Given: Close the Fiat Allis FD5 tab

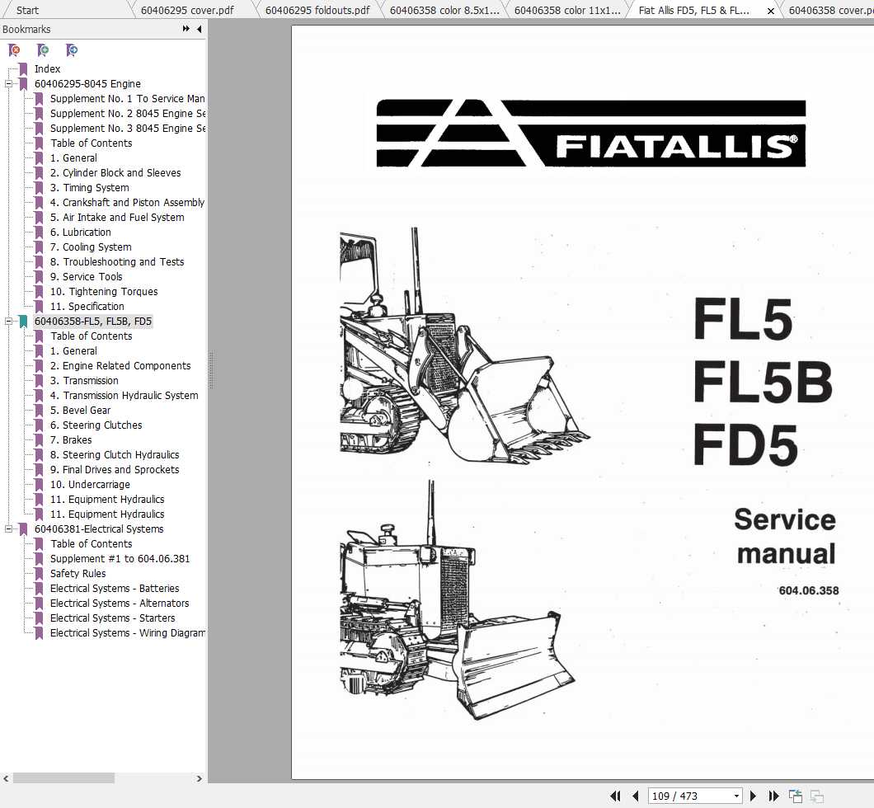Looking at the screenshot, I should [771, 11].
